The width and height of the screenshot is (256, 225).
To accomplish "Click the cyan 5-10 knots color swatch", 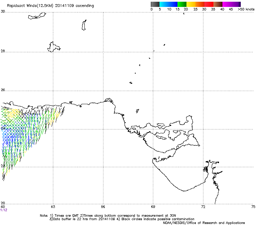I will [164, 4].
